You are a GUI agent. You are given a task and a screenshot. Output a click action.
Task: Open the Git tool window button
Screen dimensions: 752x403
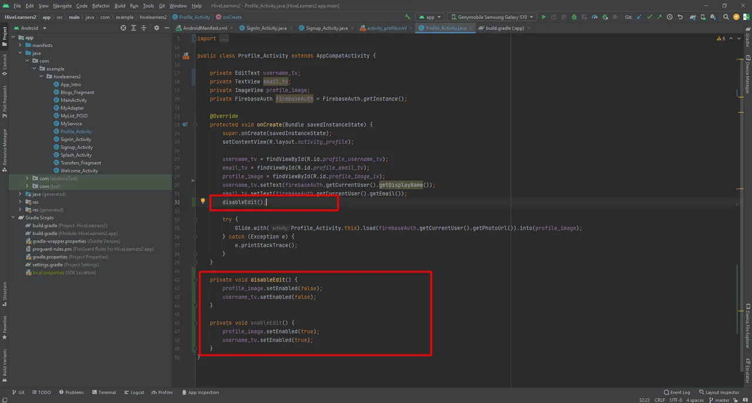coord(18,392)
